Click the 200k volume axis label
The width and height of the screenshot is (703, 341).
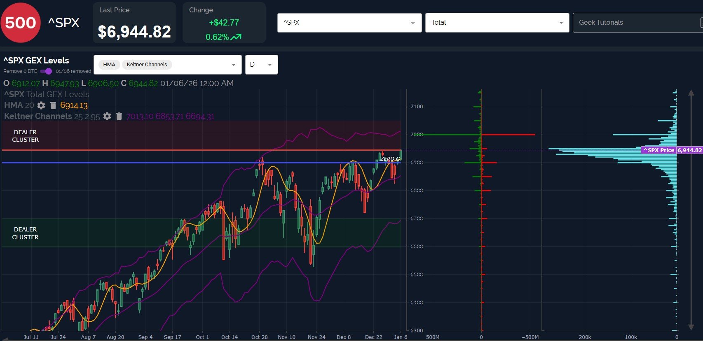pyautogui.click(x=585, y=337)
